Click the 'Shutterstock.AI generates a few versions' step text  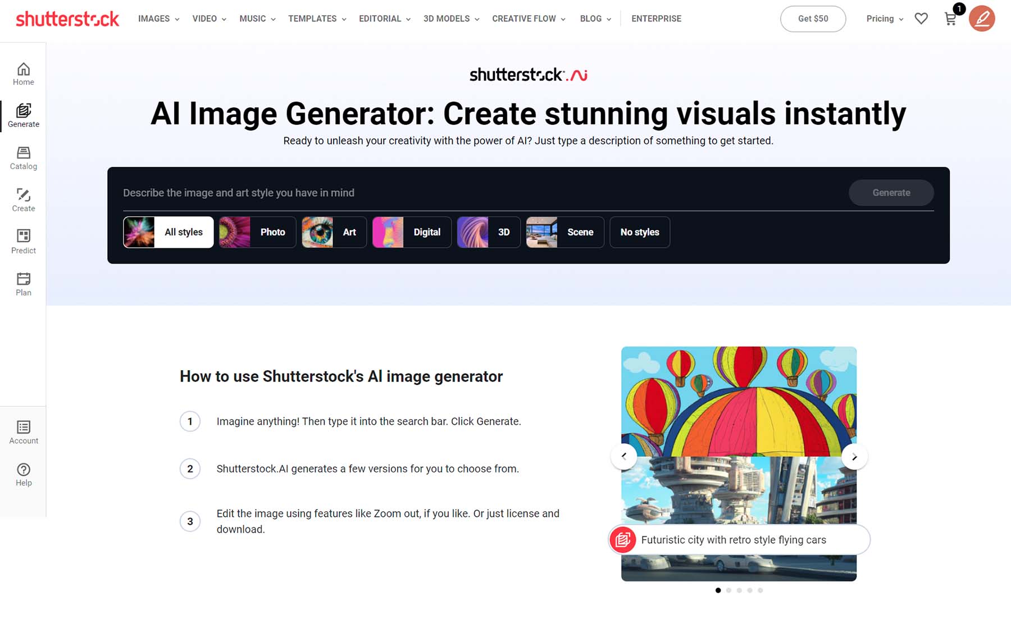tap(368, 469)
